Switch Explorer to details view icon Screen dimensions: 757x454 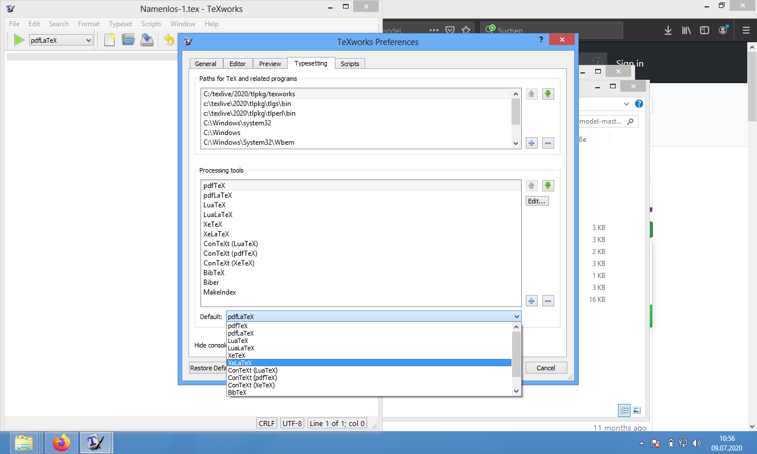(624, 410)
